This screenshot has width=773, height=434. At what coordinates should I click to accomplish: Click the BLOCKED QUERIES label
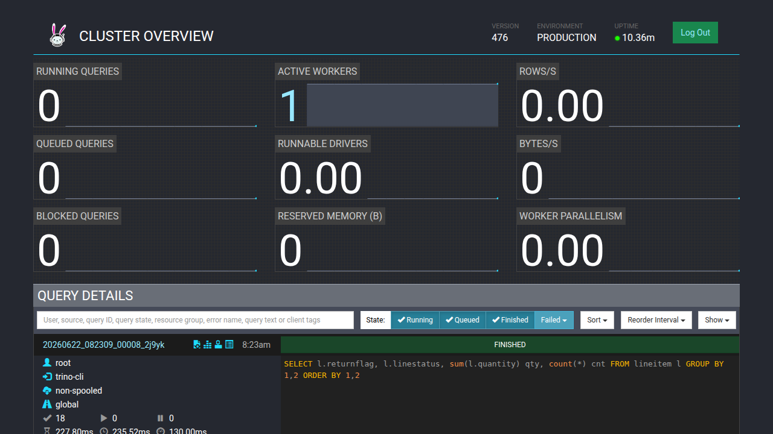[x=78, y=216]
